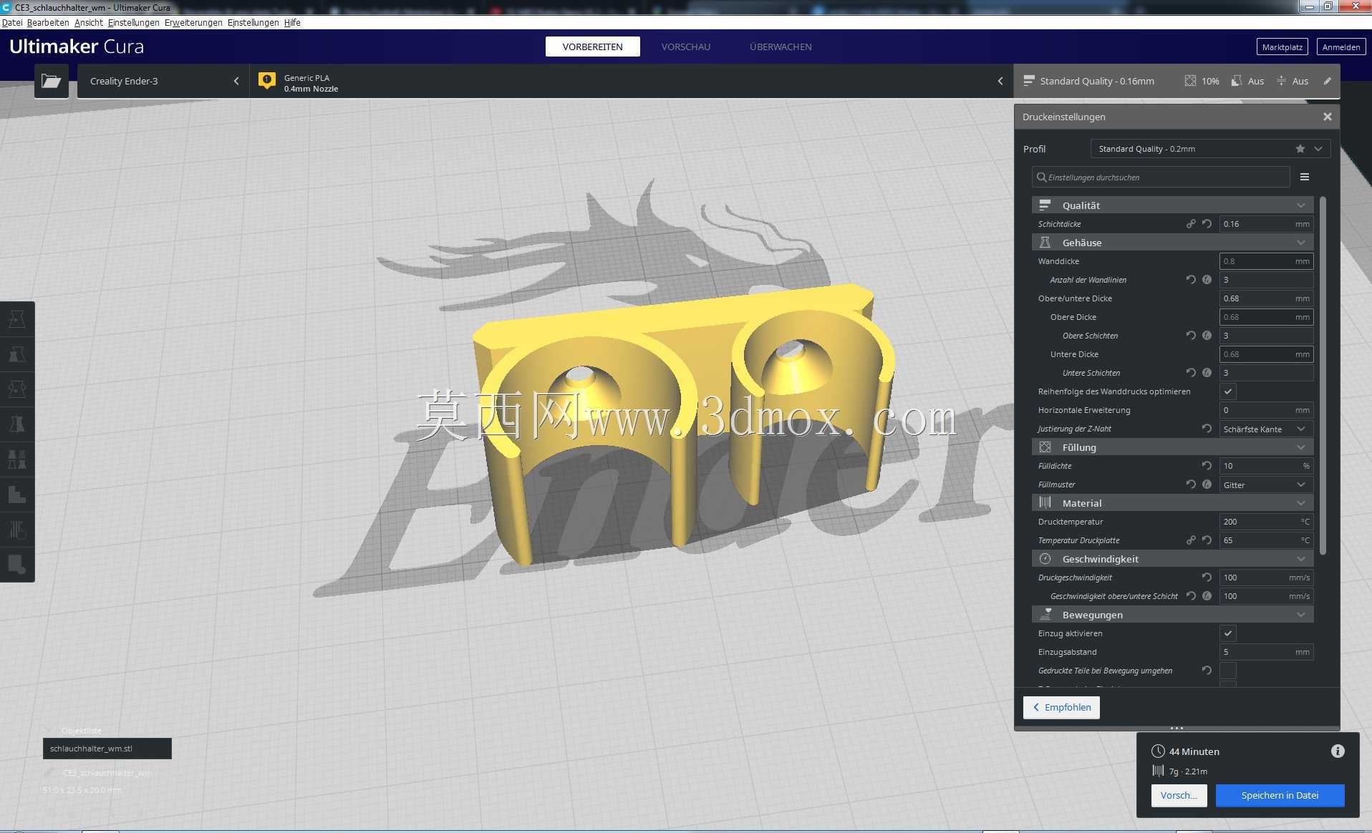Collapse the Bewegungen section
The image size is (1372, 833).
point(1172,615)
